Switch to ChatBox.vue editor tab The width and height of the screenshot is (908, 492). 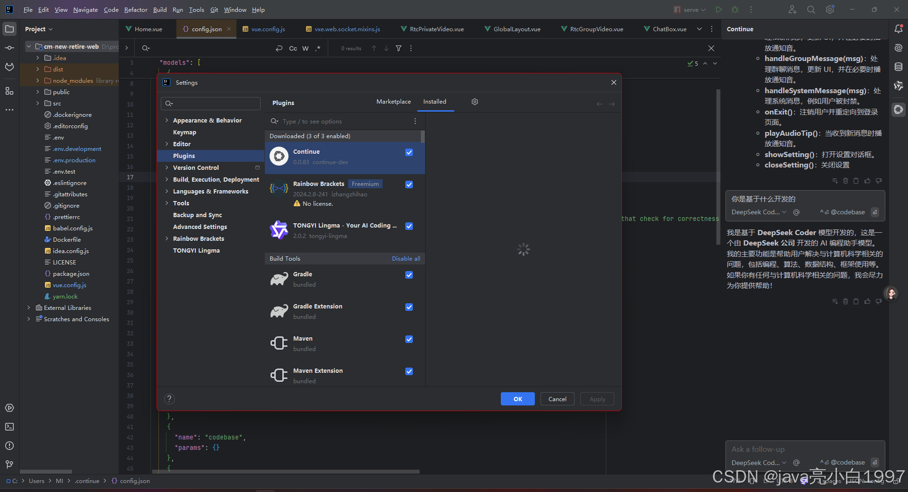click(665, 29)
